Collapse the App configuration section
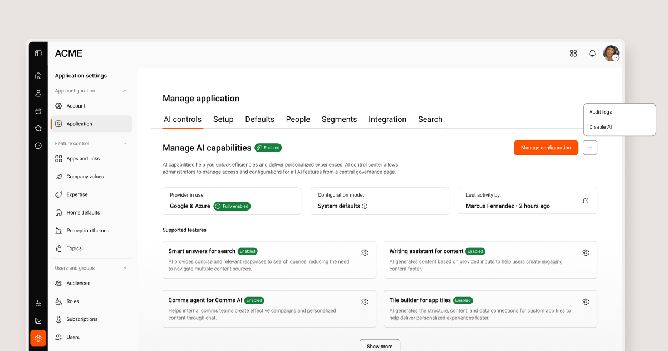Image resolution: width=668 pixels, height=351 pixels. tap(125, 91)
